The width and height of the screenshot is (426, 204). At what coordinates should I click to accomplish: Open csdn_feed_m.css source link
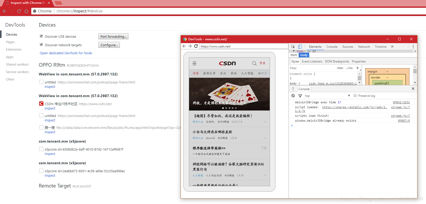click(333, 83)
